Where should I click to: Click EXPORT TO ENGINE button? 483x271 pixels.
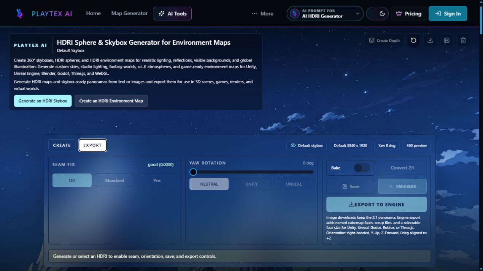pyautogui.click(x=377, y=205)
